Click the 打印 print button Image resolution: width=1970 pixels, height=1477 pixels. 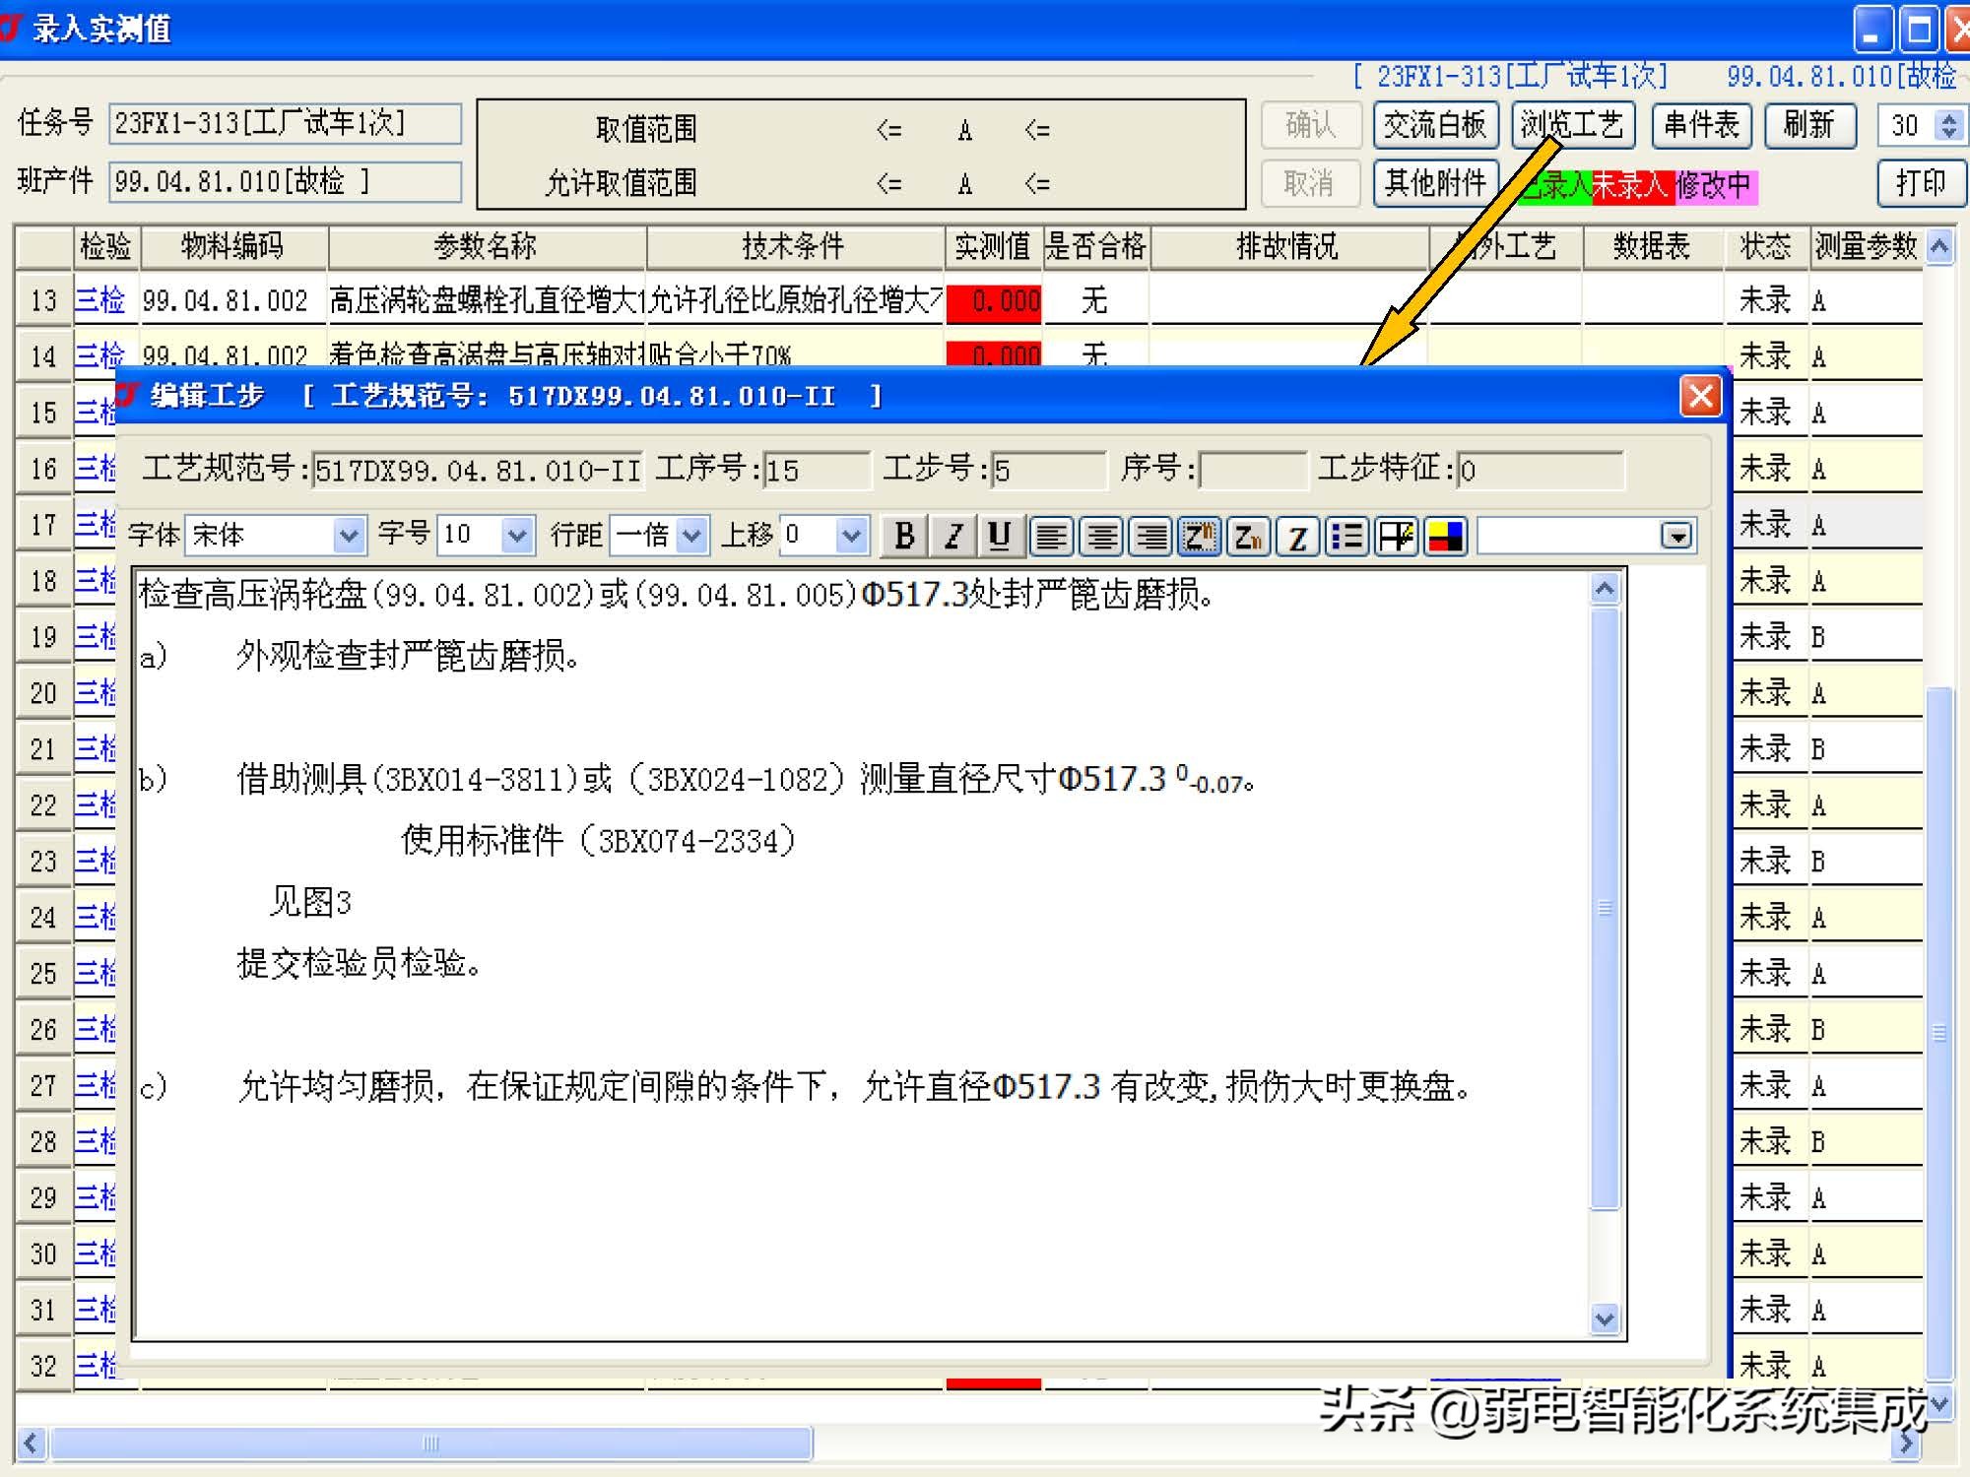tap(1921, 183)
